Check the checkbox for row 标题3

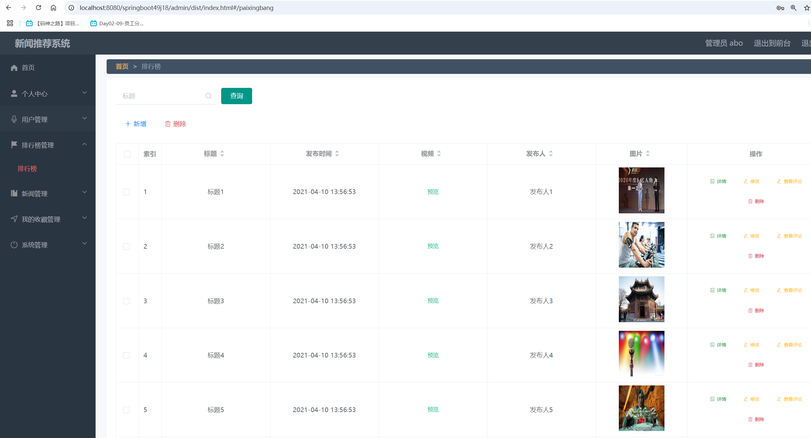[127, 301]
